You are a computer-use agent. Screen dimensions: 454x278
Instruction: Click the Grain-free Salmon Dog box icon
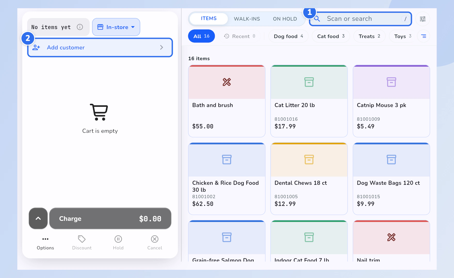coord(227,237)
